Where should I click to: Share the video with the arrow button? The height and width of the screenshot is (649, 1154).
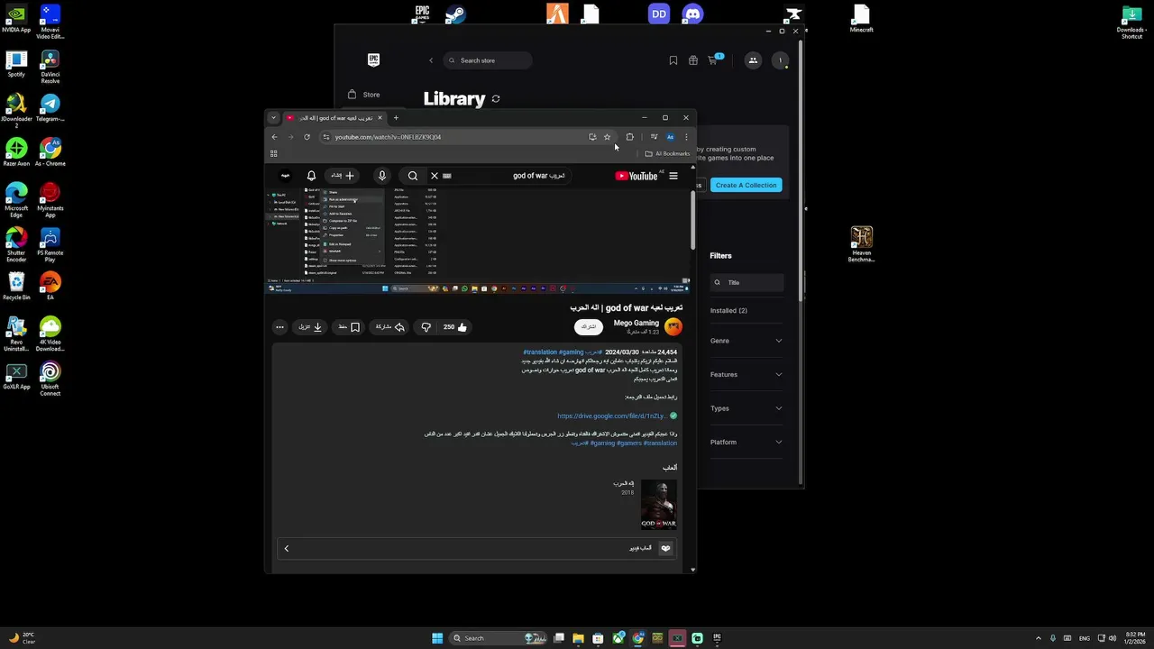click(389, 327)
